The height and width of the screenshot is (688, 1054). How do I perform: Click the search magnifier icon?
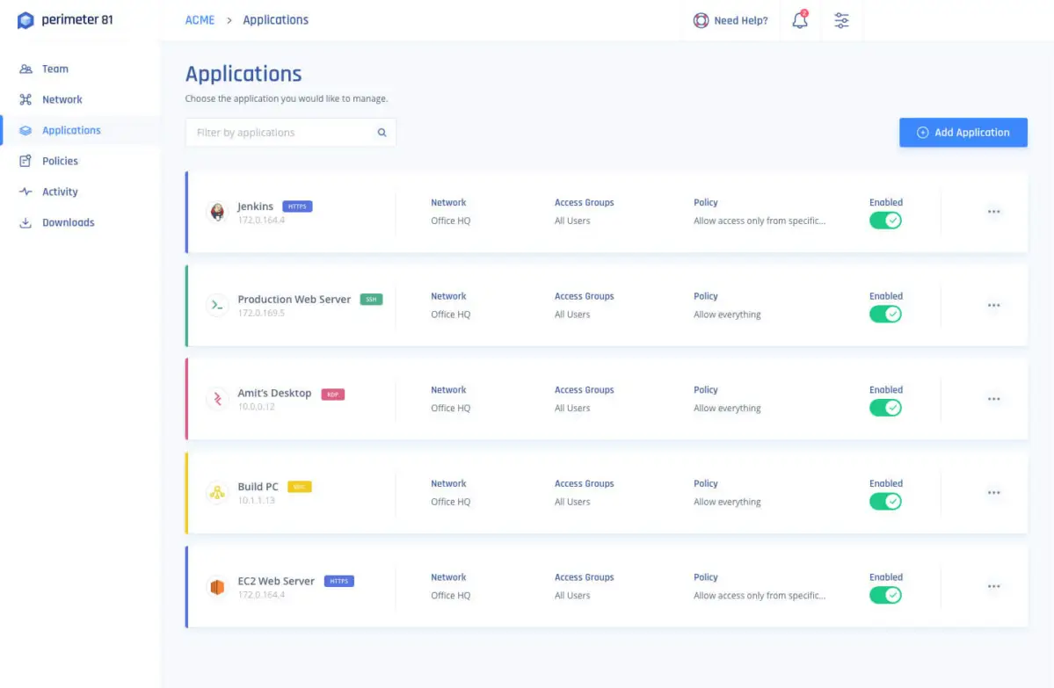(x=382, y=133)
